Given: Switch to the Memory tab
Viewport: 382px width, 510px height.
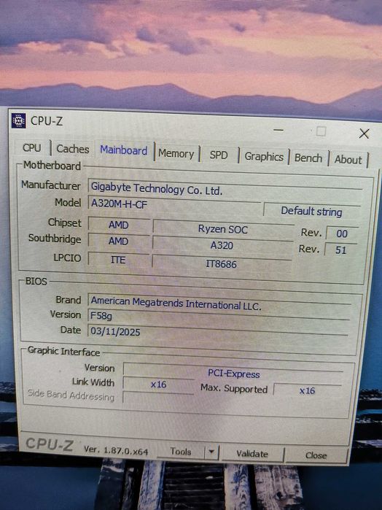Looking at the screenshot, I should (x=176, y=153).
